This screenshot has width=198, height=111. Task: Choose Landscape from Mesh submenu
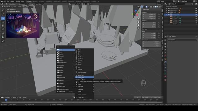coord(84,97)
